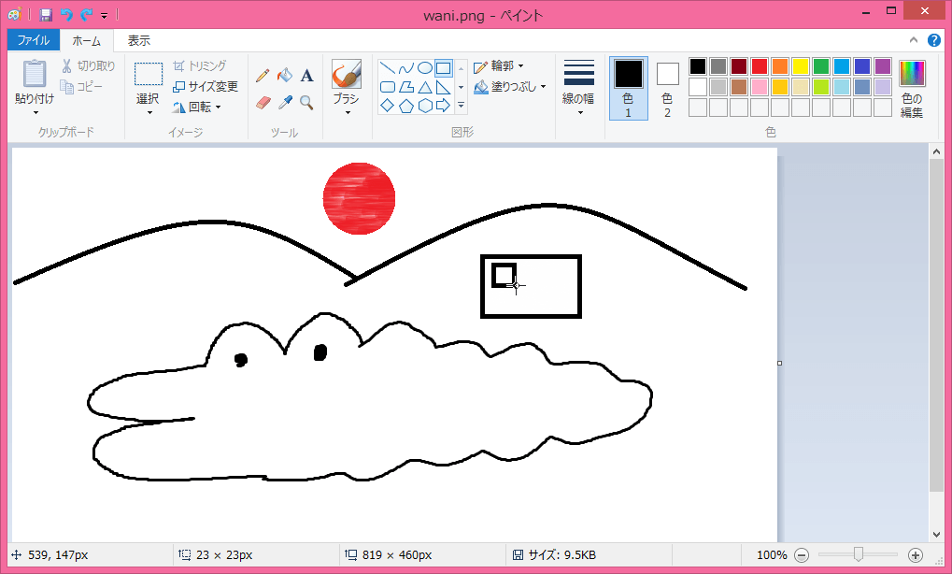Expand the Paste dropdown arrow
This screenshot has width=952, height=574.
click(36, 113)
